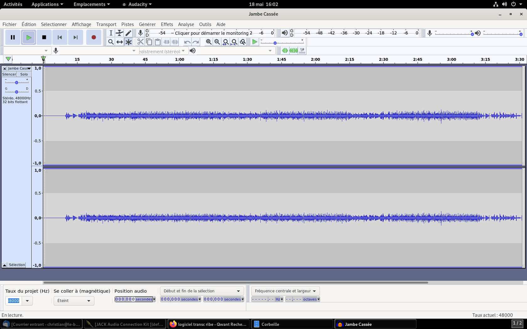
Task: Select the Draw pencil tool
Action: click(128, 33)
